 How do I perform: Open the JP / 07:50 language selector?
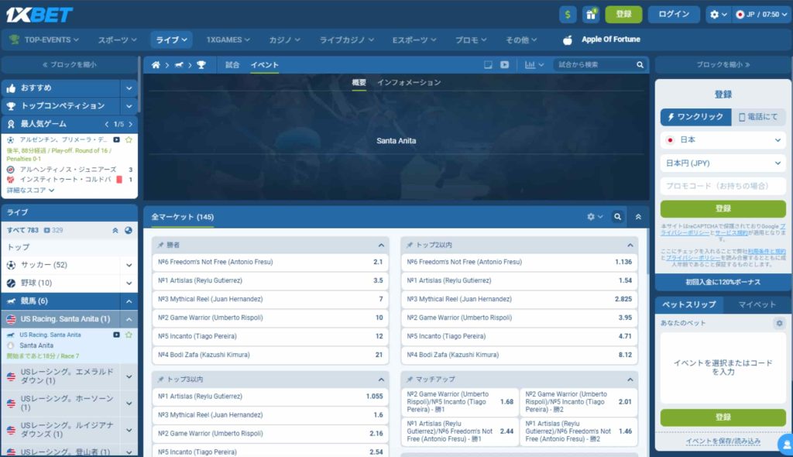click(761, 15)
